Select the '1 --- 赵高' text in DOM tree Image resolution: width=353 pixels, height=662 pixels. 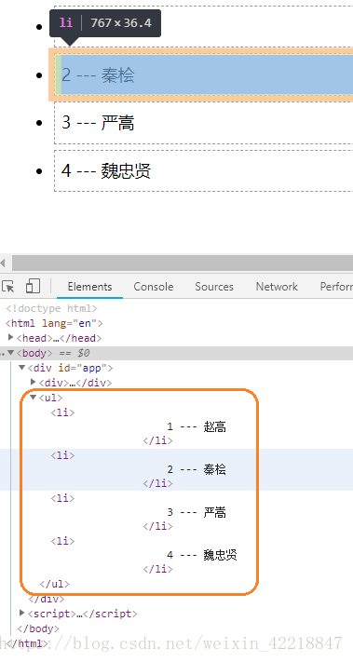click(197, 426)
